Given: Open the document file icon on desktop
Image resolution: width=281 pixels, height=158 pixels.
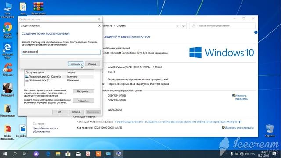Looking at the screenshot, I should (x=23, y=8).
